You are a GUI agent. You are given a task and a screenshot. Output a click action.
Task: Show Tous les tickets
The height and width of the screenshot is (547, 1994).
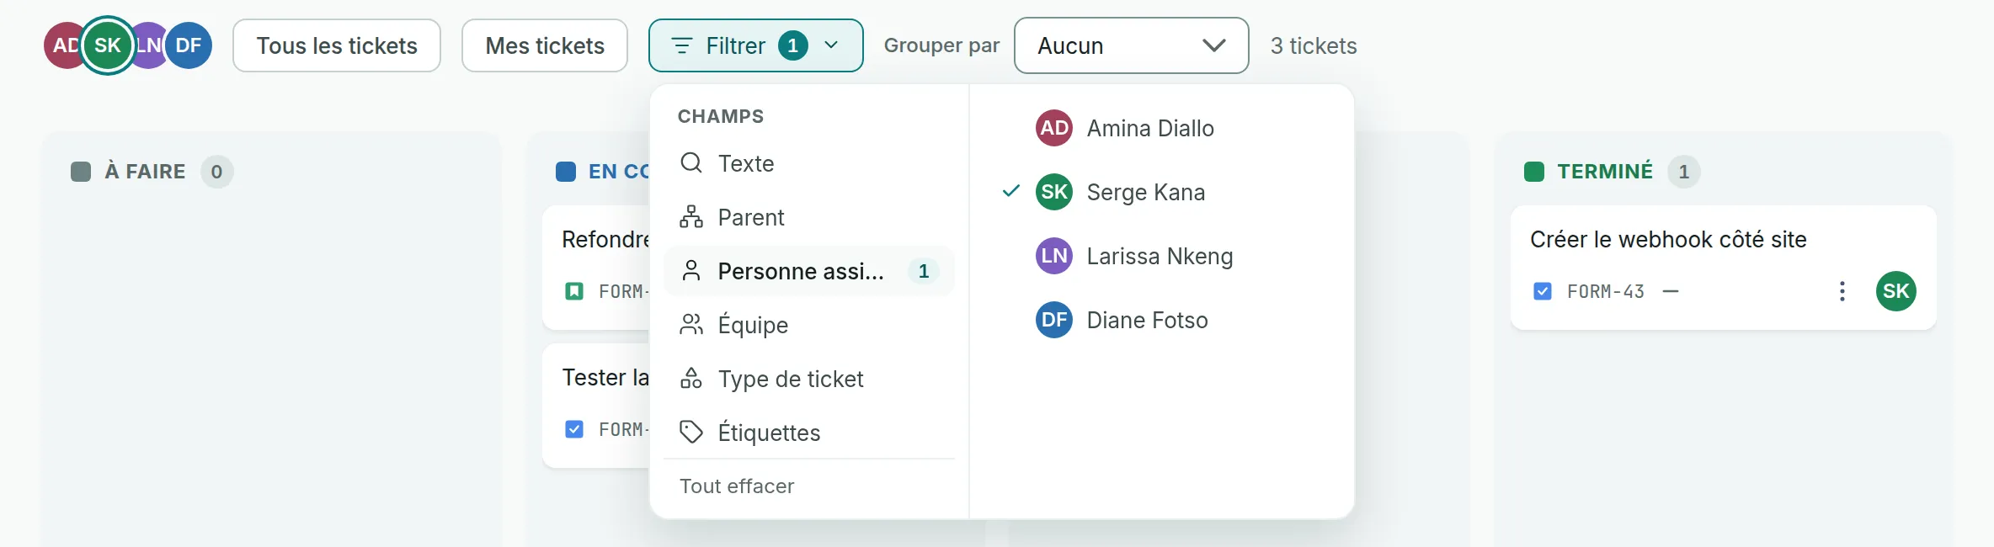click(337, 45)
